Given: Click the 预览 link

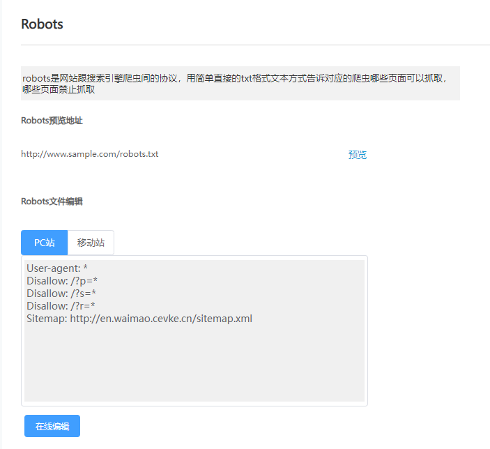Looking at the screenshot, I should [x=357, y=155].
